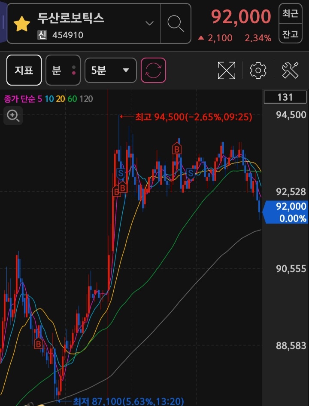Screen dimensions: 309x406
Task: Click the 10 moving average label
Action: pos(49,98)
